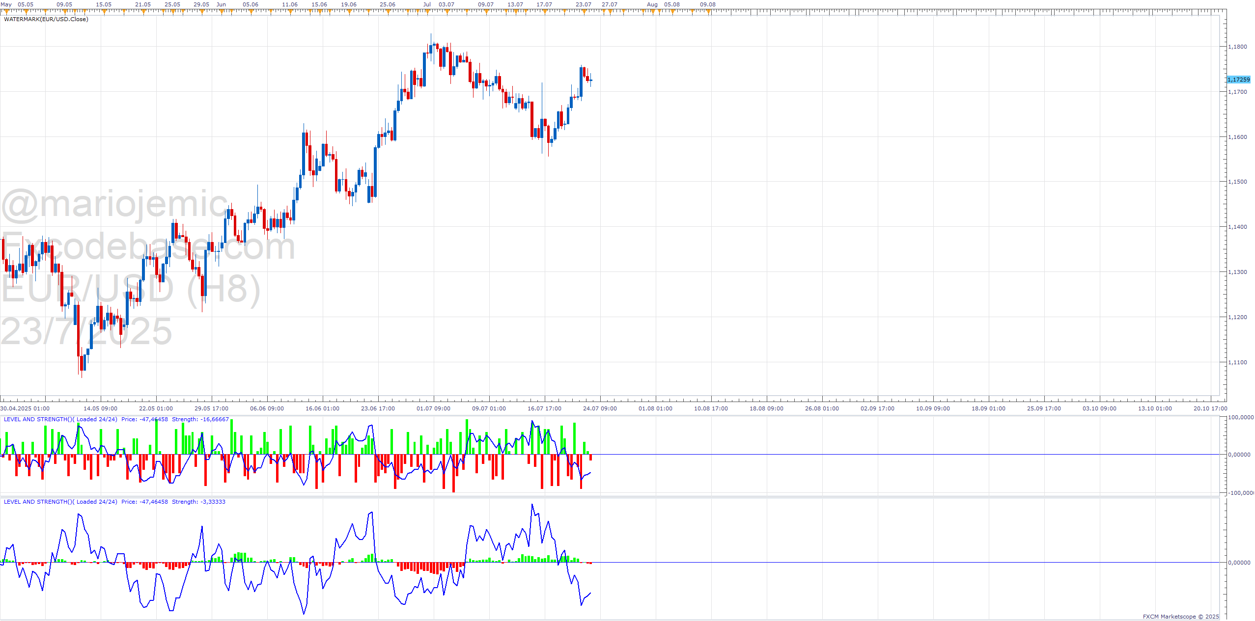1255x621 pixels.
Task: Click the 26.08 01:00 time label
Action: (x=822, y=408)
